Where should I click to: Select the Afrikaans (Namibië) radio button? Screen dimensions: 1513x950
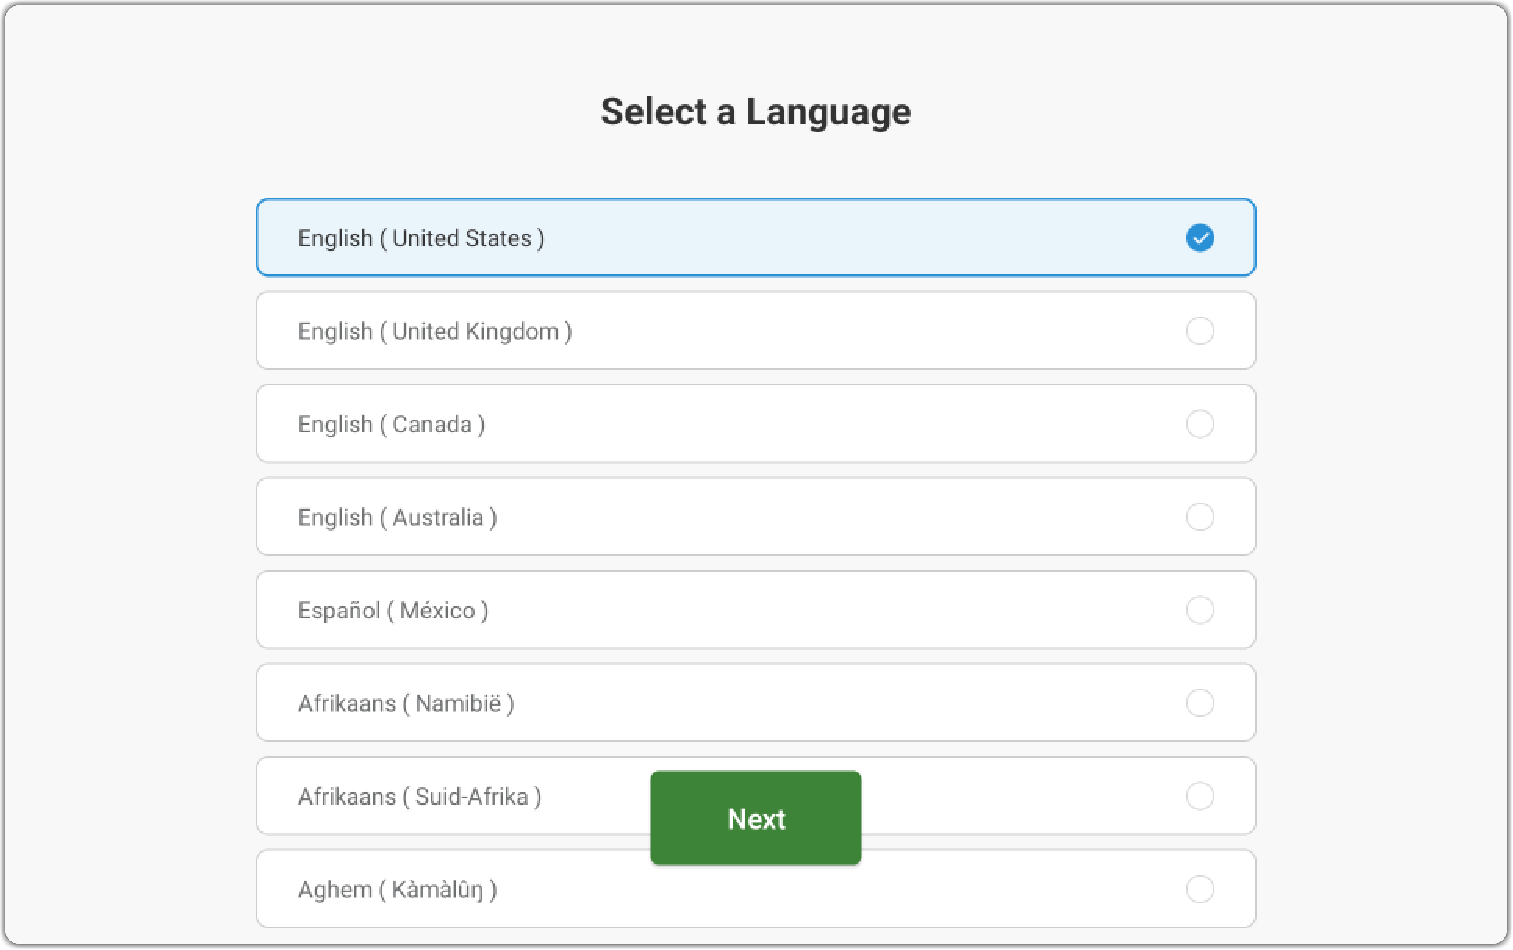(1199, 703)
